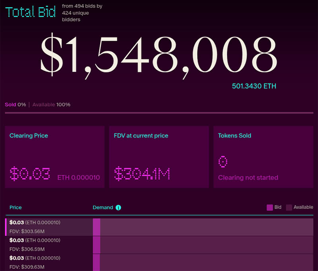
Task: Click the "Clearing not started" status text
Action: (248, 177)
